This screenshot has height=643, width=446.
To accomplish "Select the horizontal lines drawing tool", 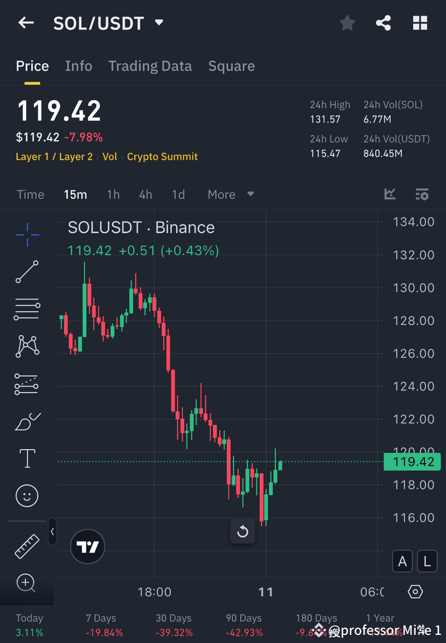I will 27,309.
